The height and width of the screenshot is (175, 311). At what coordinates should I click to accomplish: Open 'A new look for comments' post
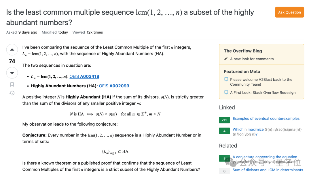click(252, 59)
